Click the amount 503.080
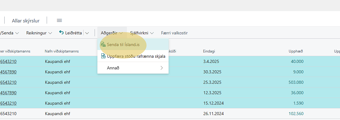Image resolution: width=340 pixels, height=120 pixels. 296,82
